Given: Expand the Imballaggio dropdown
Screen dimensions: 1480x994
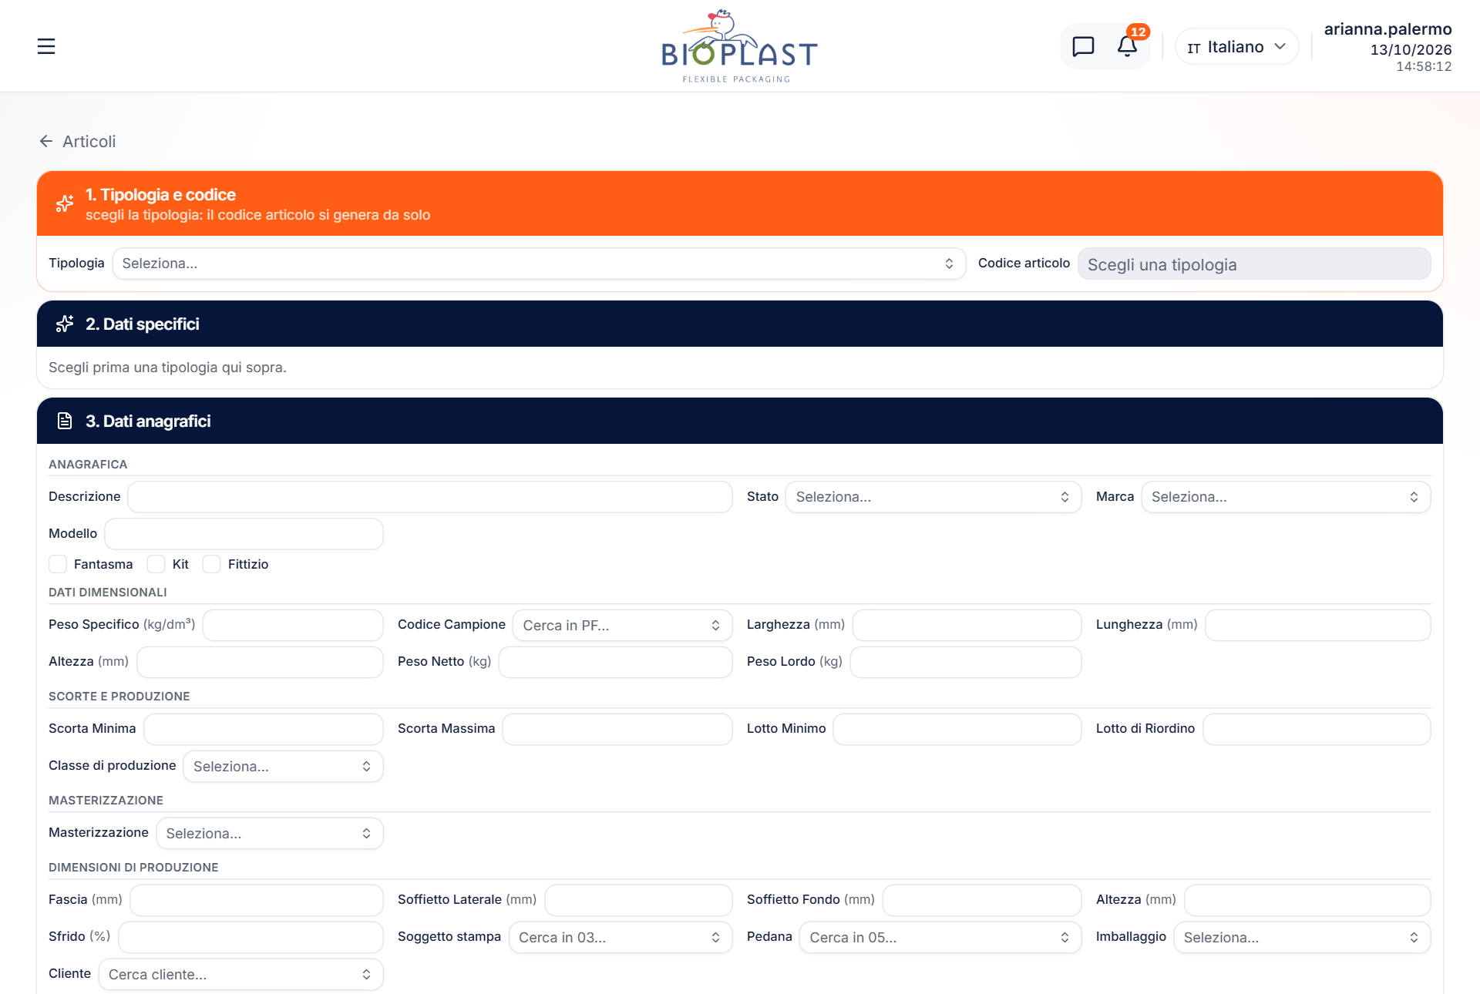Looking at the screenshot, I should (x=1302, y=938).
